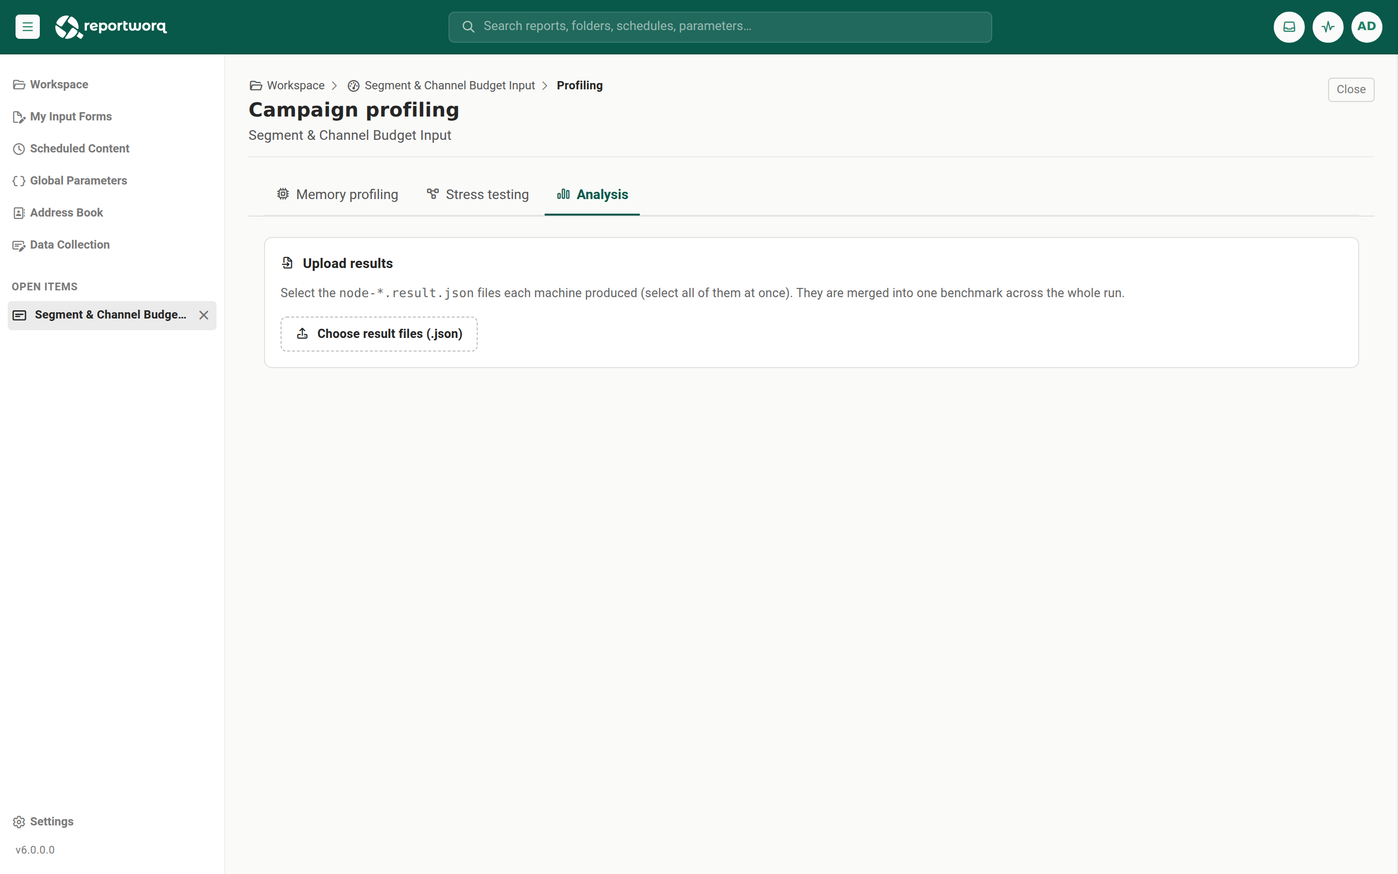Viewport: 1398px width, 874px height.
Task: Open Data Collection
Action: pyautogui.click(x=61, y=245)
